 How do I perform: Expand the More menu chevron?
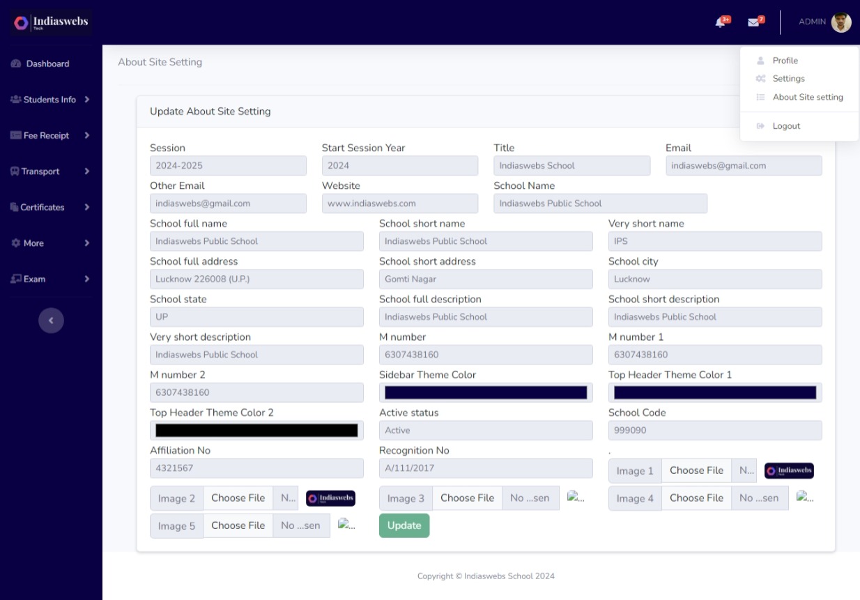pos(87,243)
